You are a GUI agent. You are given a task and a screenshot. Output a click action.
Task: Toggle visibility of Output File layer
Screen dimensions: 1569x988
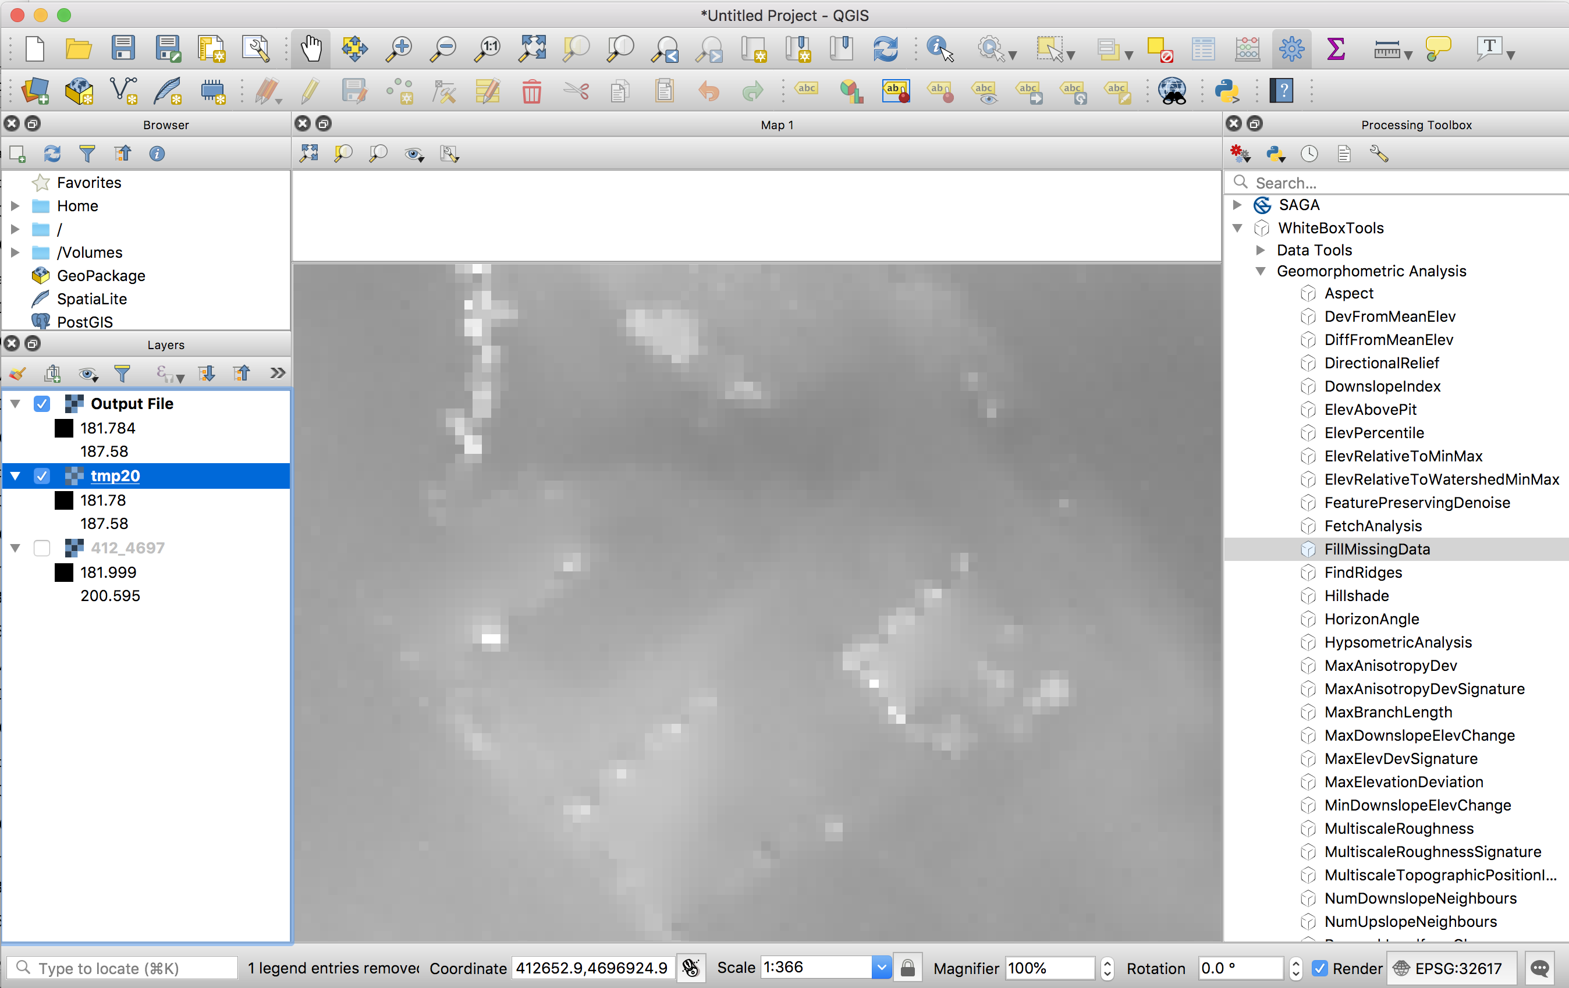click(42, 404)
